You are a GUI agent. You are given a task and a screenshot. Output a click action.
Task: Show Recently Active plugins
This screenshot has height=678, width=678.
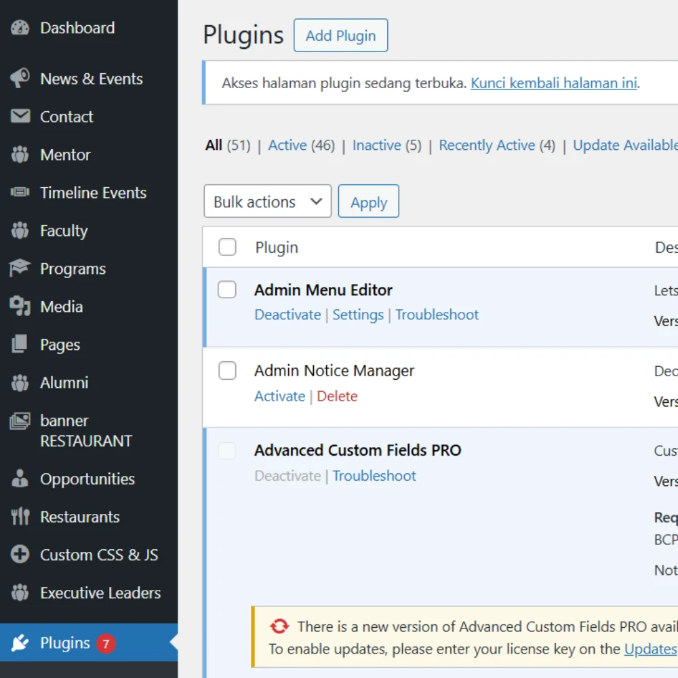point(487,145)
